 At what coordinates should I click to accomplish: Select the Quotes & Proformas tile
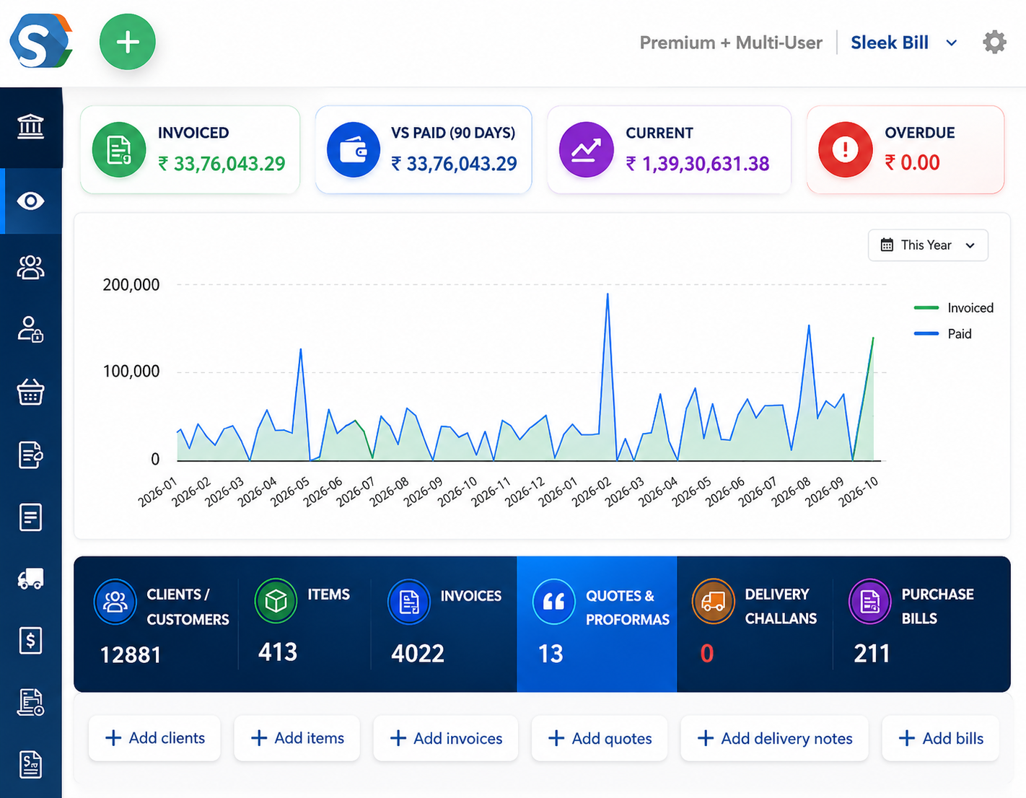pos(597,624)
